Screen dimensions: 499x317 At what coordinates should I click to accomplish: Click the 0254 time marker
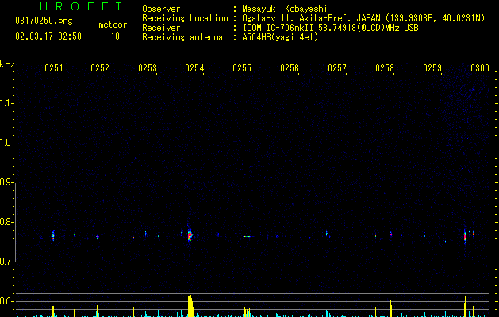pyautogui.click(x=195, y=68)
